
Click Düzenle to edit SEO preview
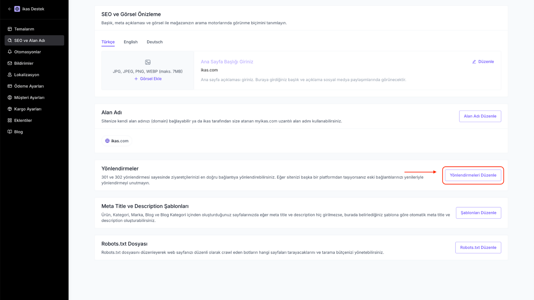coord(483,62)
